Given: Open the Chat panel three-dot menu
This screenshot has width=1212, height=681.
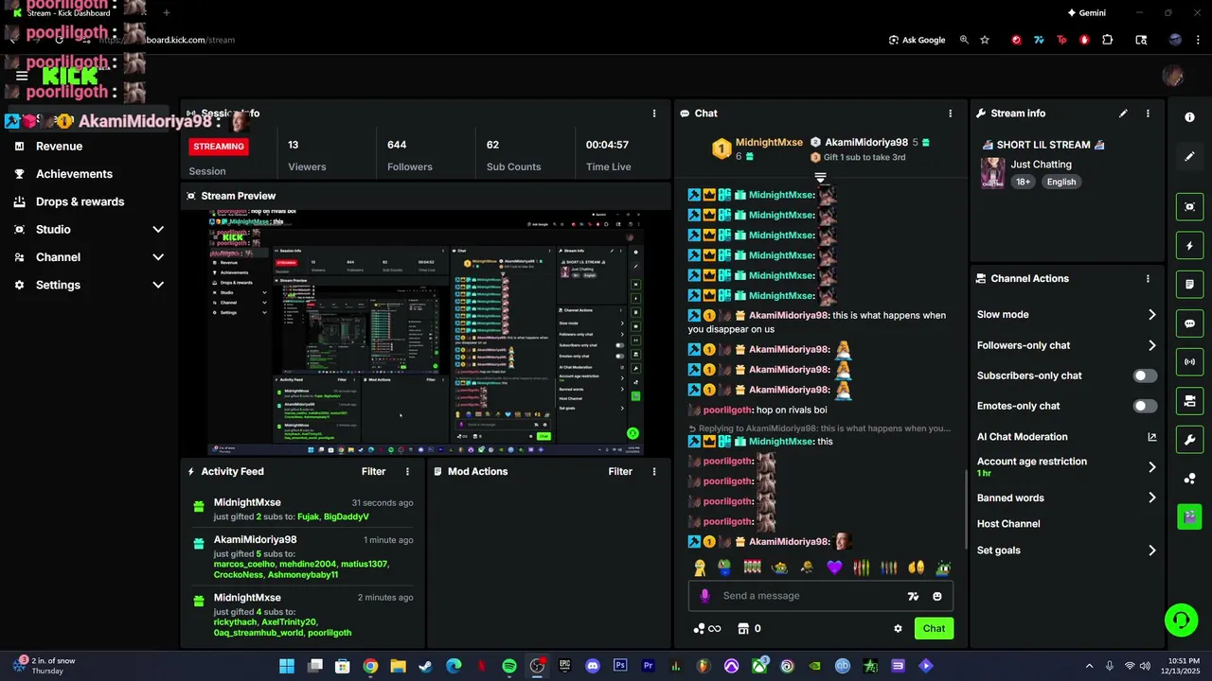Looking at the screenshot, I should [x=951, y=113].
